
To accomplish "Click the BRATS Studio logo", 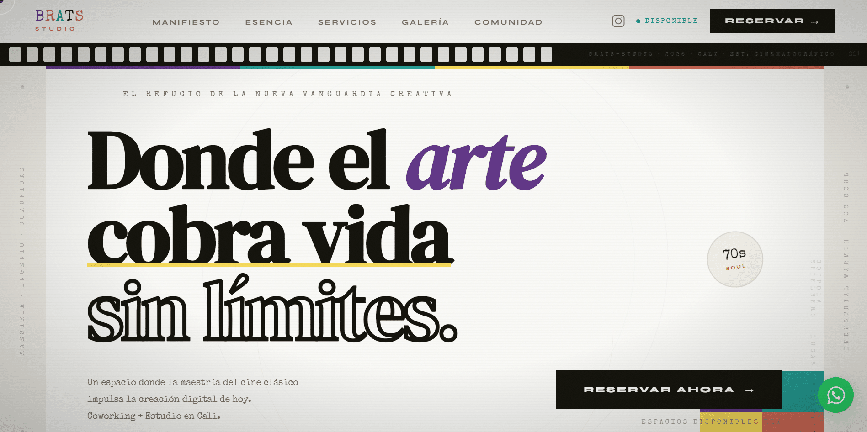I will click(x=59, y=21).
